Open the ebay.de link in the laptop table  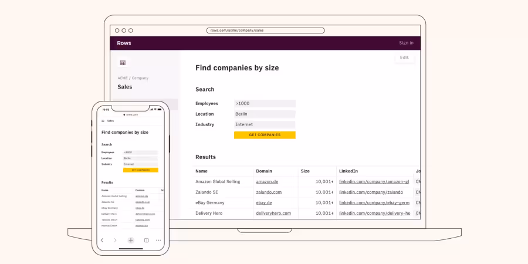264,203
